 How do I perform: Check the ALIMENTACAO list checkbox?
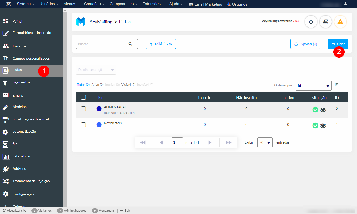tap(83, 109)
